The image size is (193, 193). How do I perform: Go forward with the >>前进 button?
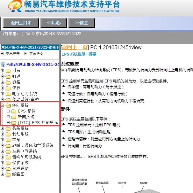tap(82, 23)
